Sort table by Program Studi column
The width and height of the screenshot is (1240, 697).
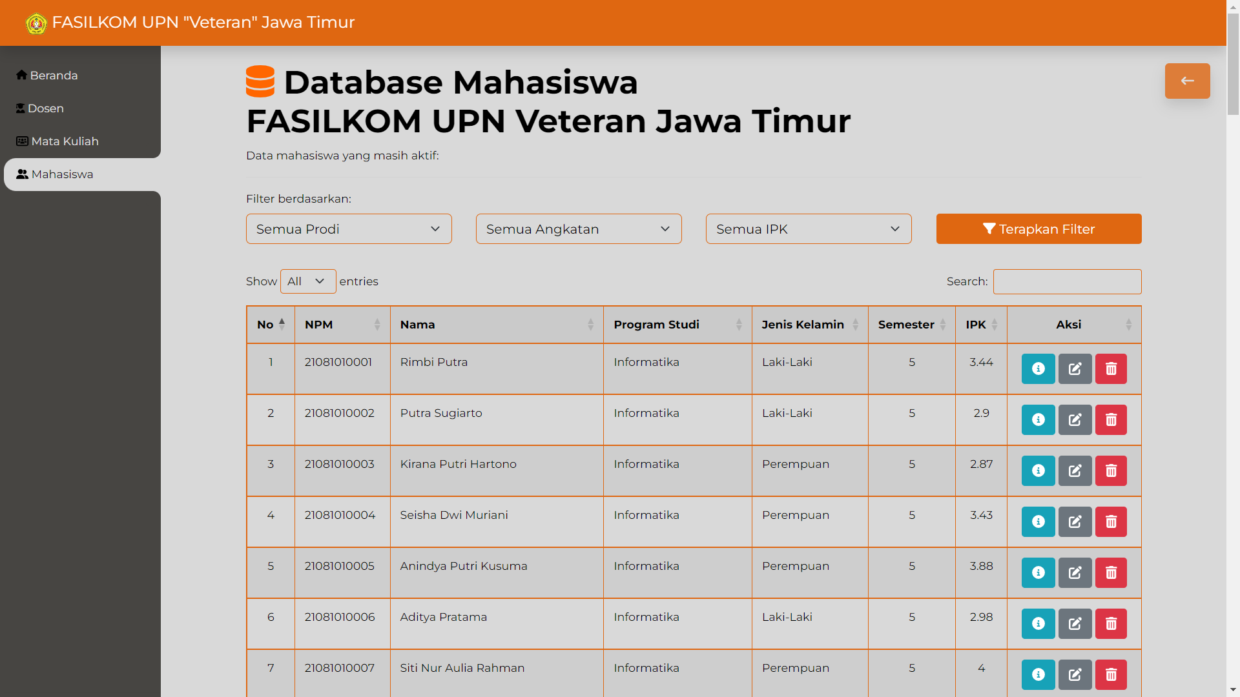[x=677, y=325]
